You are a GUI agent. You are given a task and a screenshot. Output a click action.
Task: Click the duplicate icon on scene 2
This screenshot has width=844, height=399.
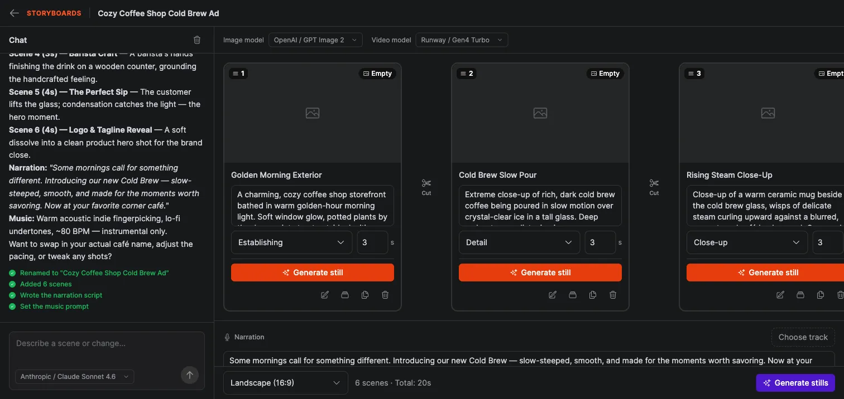tap(593, 295)
